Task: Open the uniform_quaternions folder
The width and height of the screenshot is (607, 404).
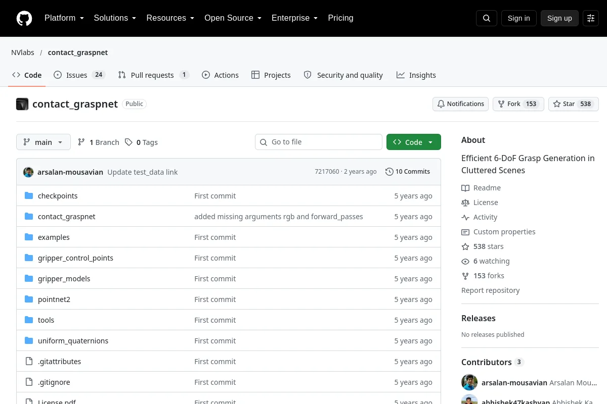Action: 73,341
